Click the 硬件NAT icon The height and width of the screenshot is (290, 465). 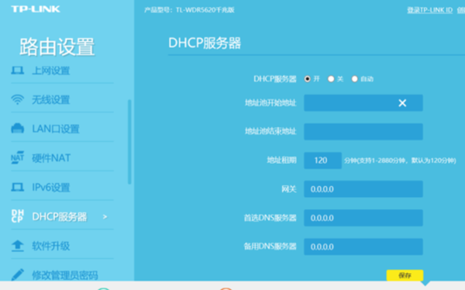click(18, 157)
